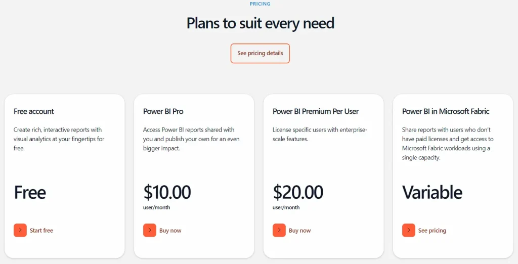This screenshot has height=264, width=518.
Task: Click the Plans to suit every need headline
Action: click(x=261, y=23)
